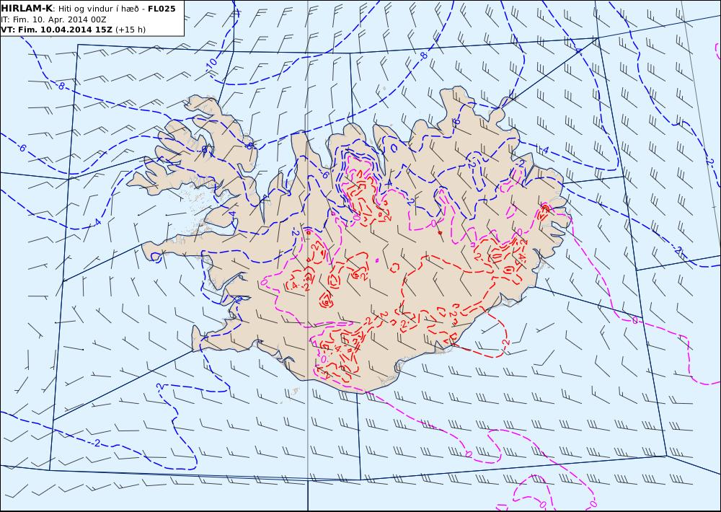The width and height of the screenshot is (721, 512).
Task: Click the IT: Fim. 10. Apr. 2014 00Z line
Action: [x=54, y=19]
